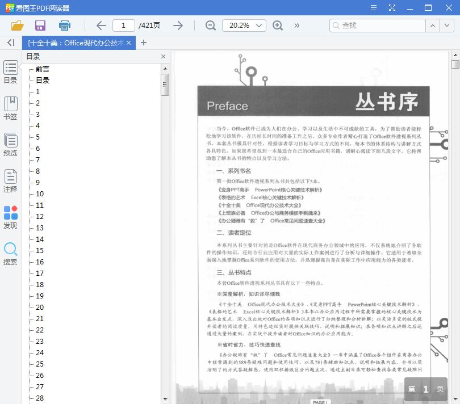460x404 pixels.
Task: Click the /421页 total pages label
Action: click(149, 26)
